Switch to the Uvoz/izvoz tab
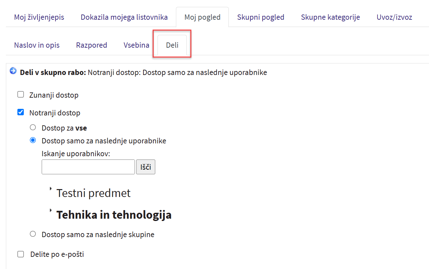This screenshot has height=269, width=429. pyautogui.click(x=394, y=17)
